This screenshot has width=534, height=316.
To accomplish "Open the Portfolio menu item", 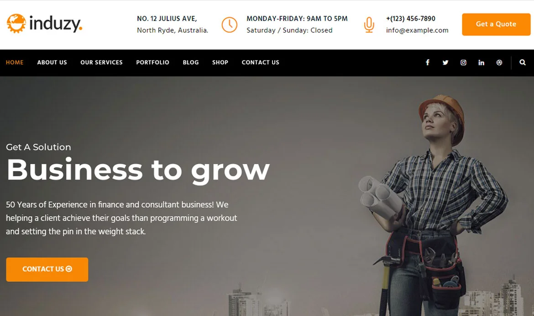I will pos(152,62).
